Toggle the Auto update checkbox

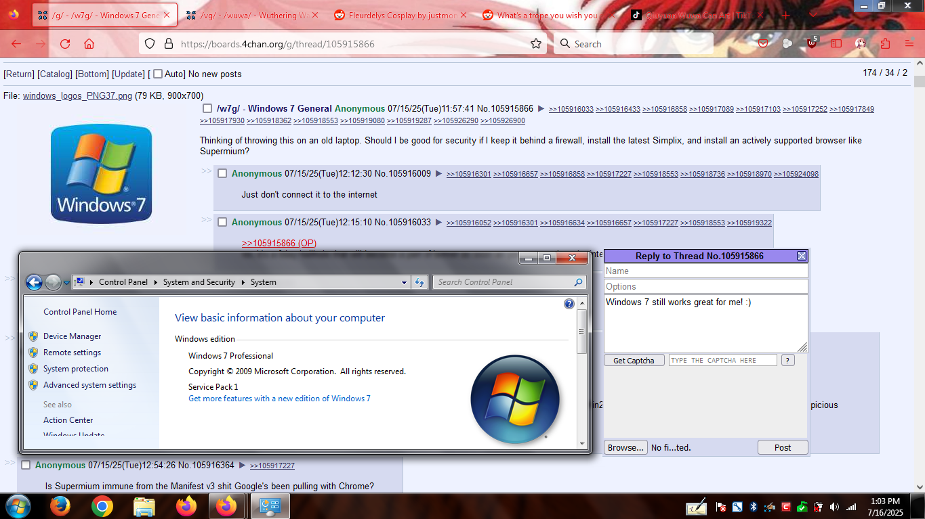click(158, 74)
